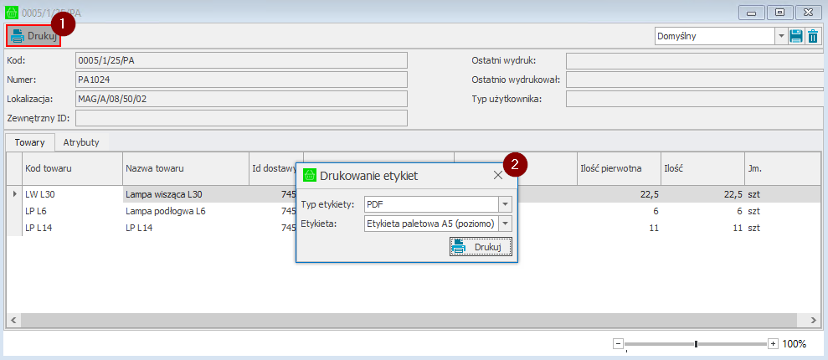Image resolution: width=828 pixels, height=360 pixels.
Task: Save the layout with the floppy disk icon
Action: [796, 36]
